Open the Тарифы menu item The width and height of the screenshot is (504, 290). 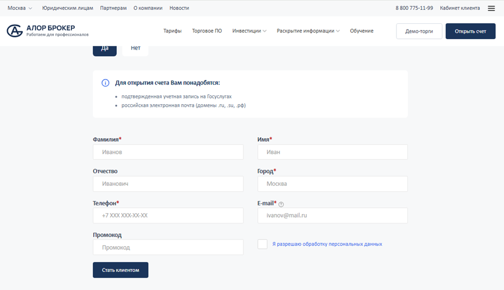pyautogui.click(x=172, y=31)
